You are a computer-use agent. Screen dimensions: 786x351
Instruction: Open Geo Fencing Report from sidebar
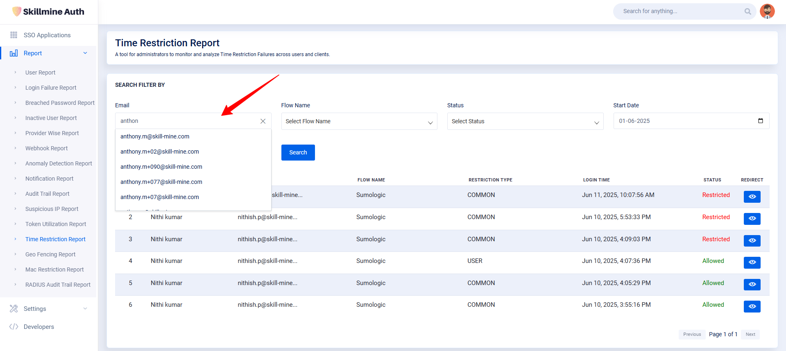pos(50,254)
